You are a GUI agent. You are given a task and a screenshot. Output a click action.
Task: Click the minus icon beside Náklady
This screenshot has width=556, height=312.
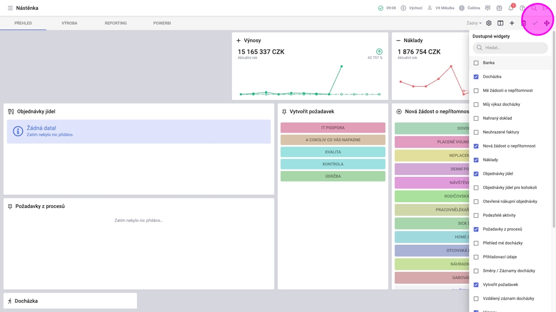tap(399, 41)
